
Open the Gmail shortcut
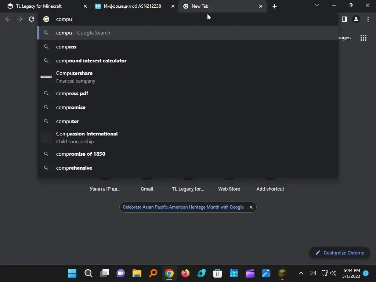[147, 189]
